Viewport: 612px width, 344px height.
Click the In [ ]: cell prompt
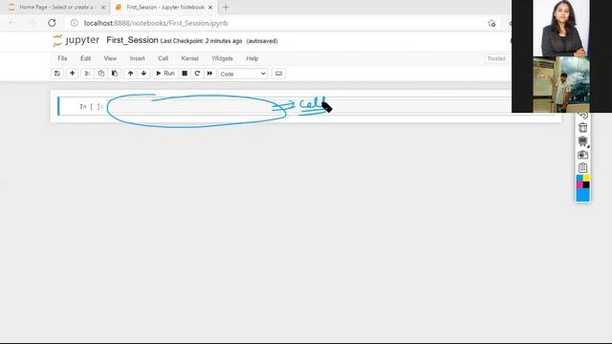92,106
